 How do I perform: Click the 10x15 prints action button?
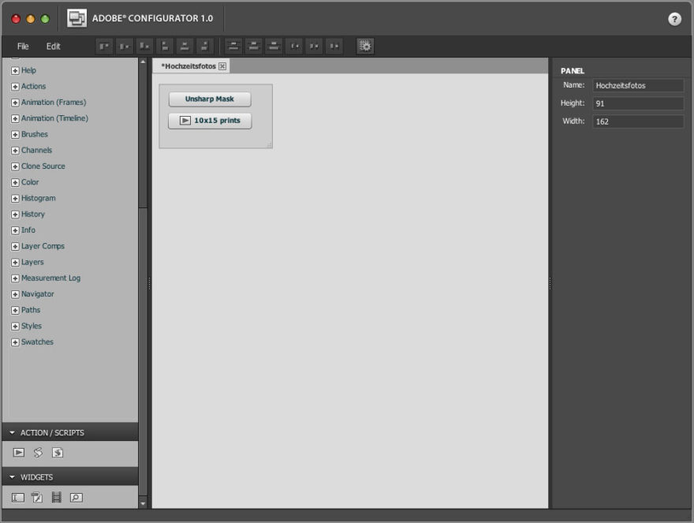point(210,121)
